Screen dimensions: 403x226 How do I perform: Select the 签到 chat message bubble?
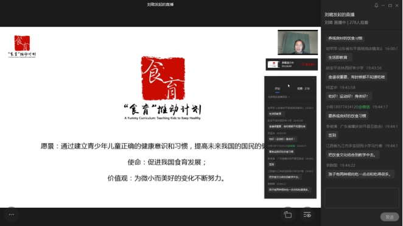click(x=332, y=135)
